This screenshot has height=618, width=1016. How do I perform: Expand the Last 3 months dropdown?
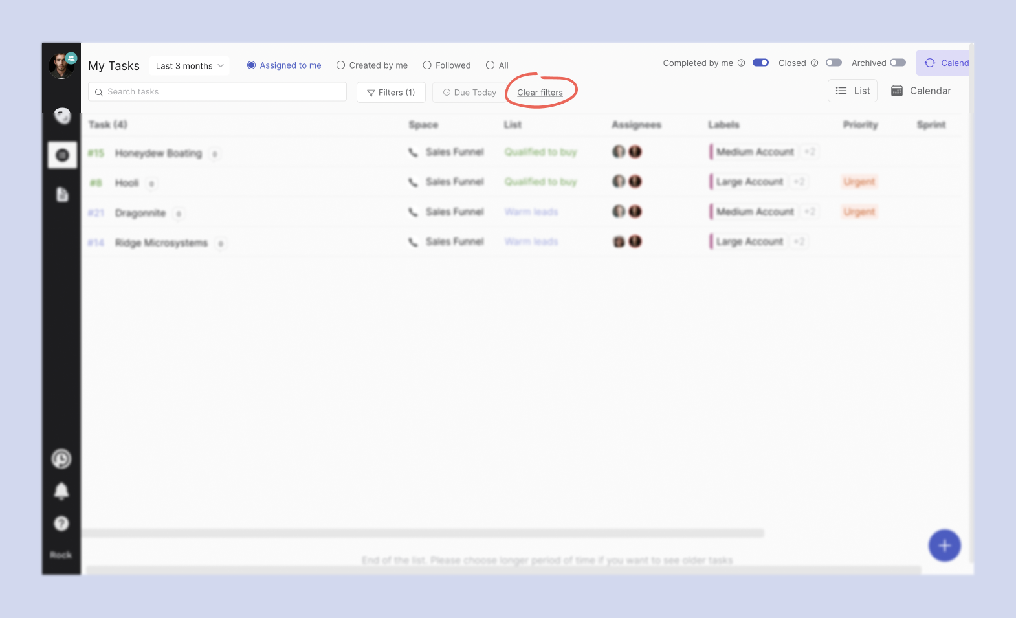click(190, 66)
